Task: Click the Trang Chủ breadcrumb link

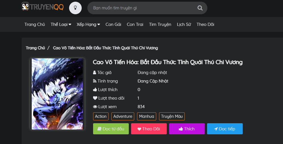Action: pyautogui.click(x=35, y=48)
